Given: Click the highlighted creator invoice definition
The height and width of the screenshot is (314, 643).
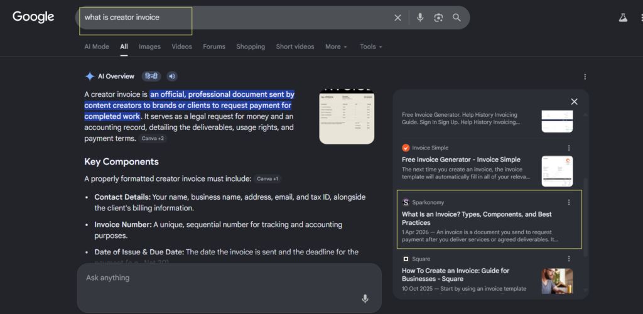Looking at the screenshot, I should pos(190,106).
